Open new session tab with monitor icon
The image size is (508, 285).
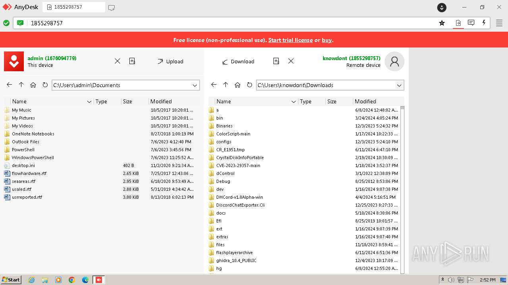click(112, 7)
